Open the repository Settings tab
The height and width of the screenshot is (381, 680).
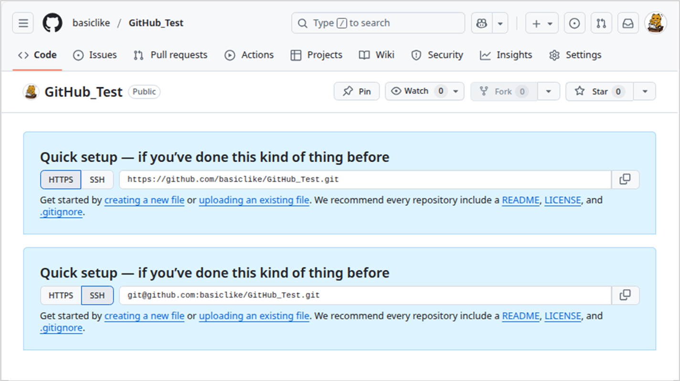click(575, 55)
